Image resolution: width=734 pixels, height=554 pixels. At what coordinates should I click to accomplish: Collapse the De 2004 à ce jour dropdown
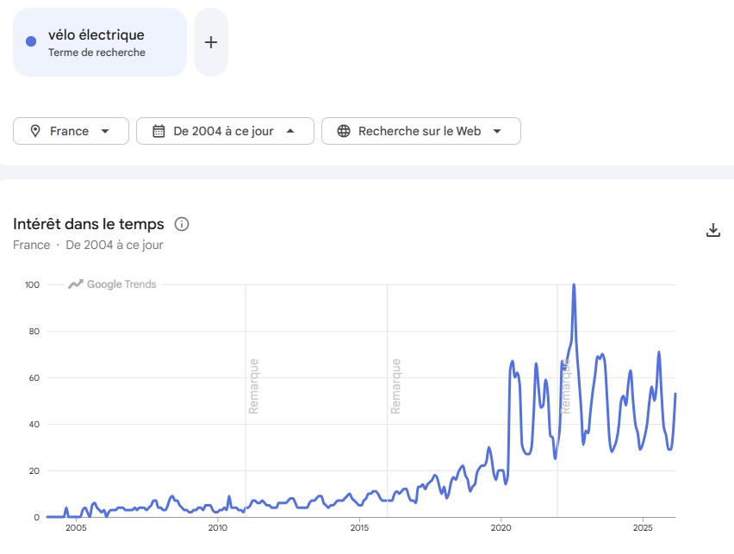[289, 131]
